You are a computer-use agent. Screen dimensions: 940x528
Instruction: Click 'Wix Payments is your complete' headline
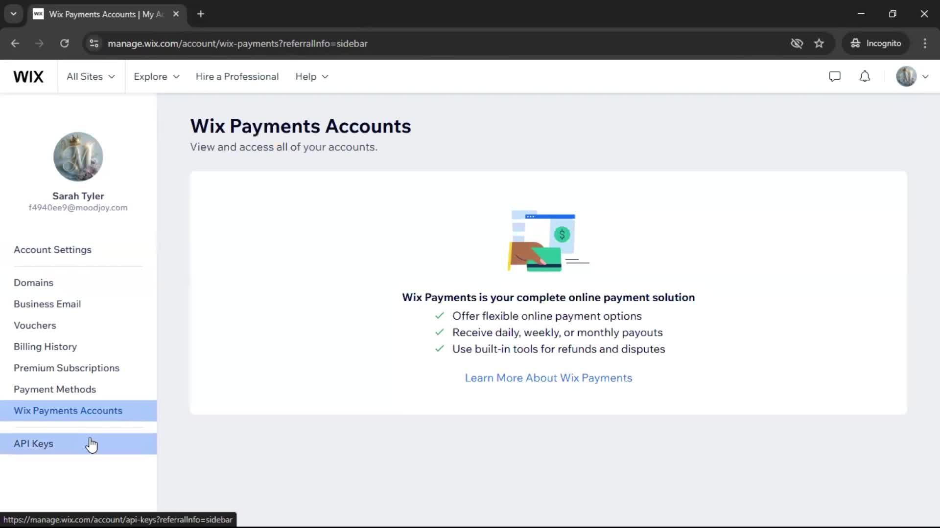(x=548, y=298)
